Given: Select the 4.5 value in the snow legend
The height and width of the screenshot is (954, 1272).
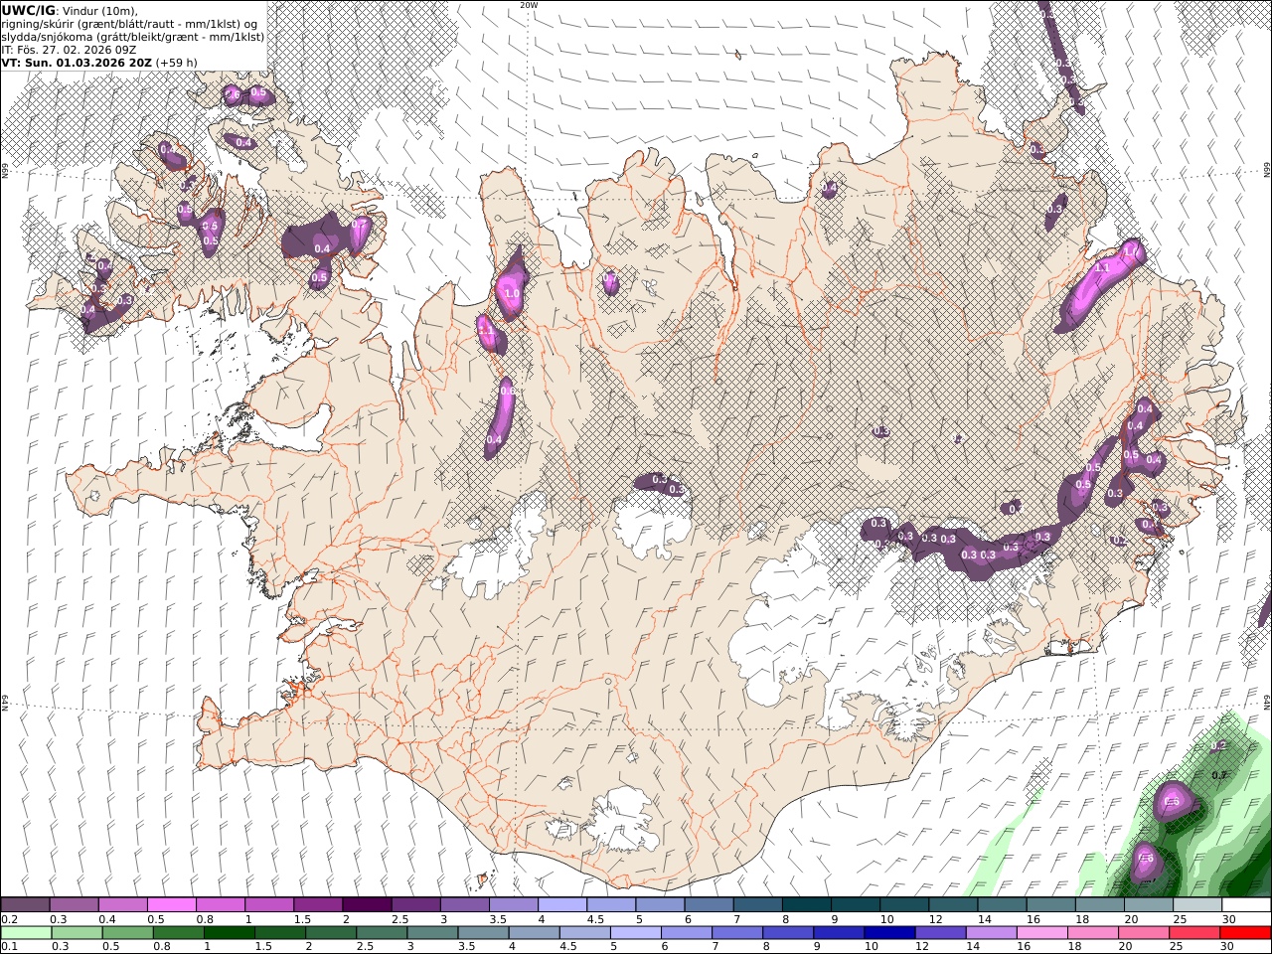Looking at the screenshot, I should [596, 919].
